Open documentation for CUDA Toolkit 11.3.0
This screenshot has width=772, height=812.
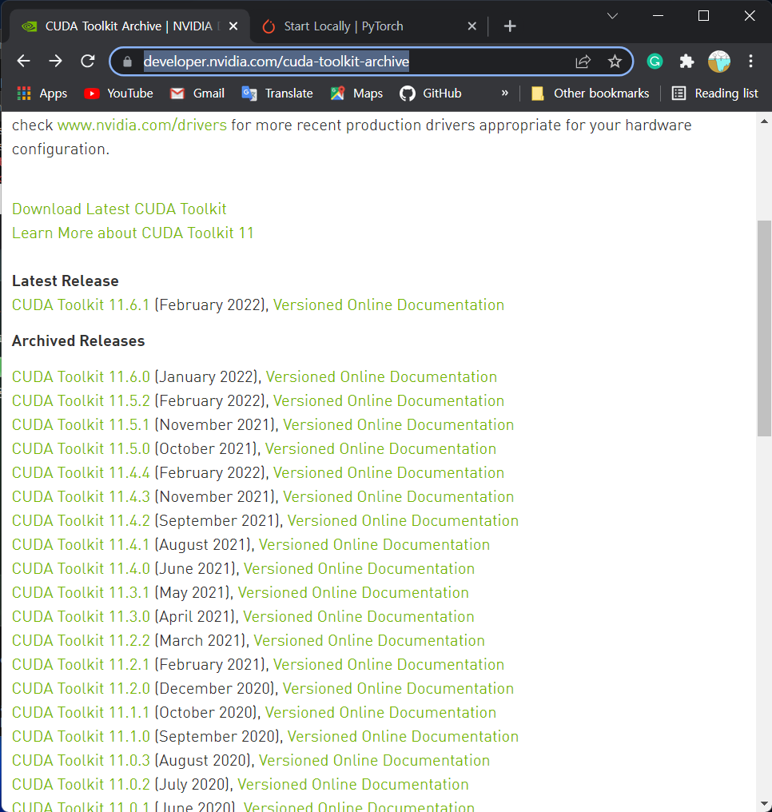pyautogui.click(x=359, y=617)
